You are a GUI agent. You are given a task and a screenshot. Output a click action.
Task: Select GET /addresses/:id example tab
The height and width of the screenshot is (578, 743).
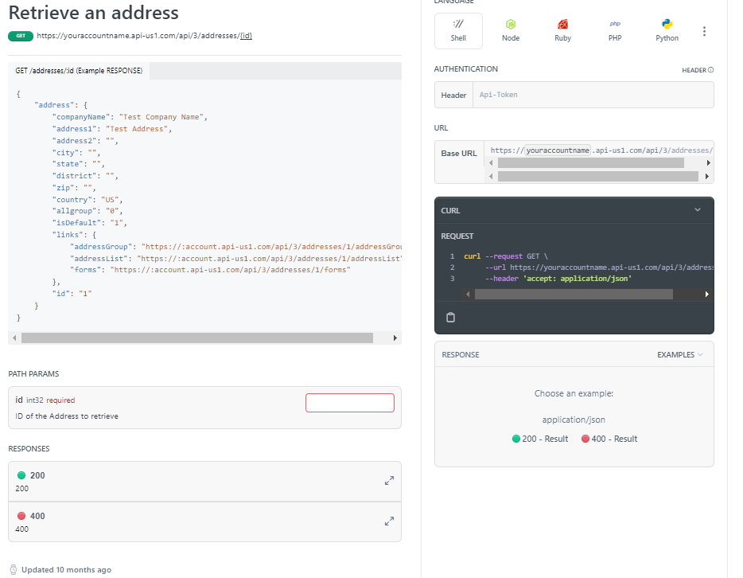tap(79, 71)
